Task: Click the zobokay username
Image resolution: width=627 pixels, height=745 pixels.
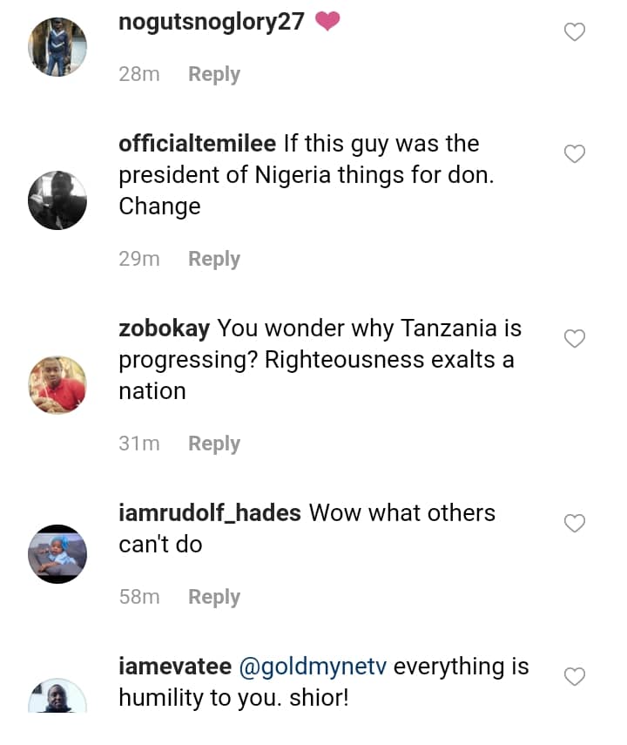Action: [x=164, y=328]
